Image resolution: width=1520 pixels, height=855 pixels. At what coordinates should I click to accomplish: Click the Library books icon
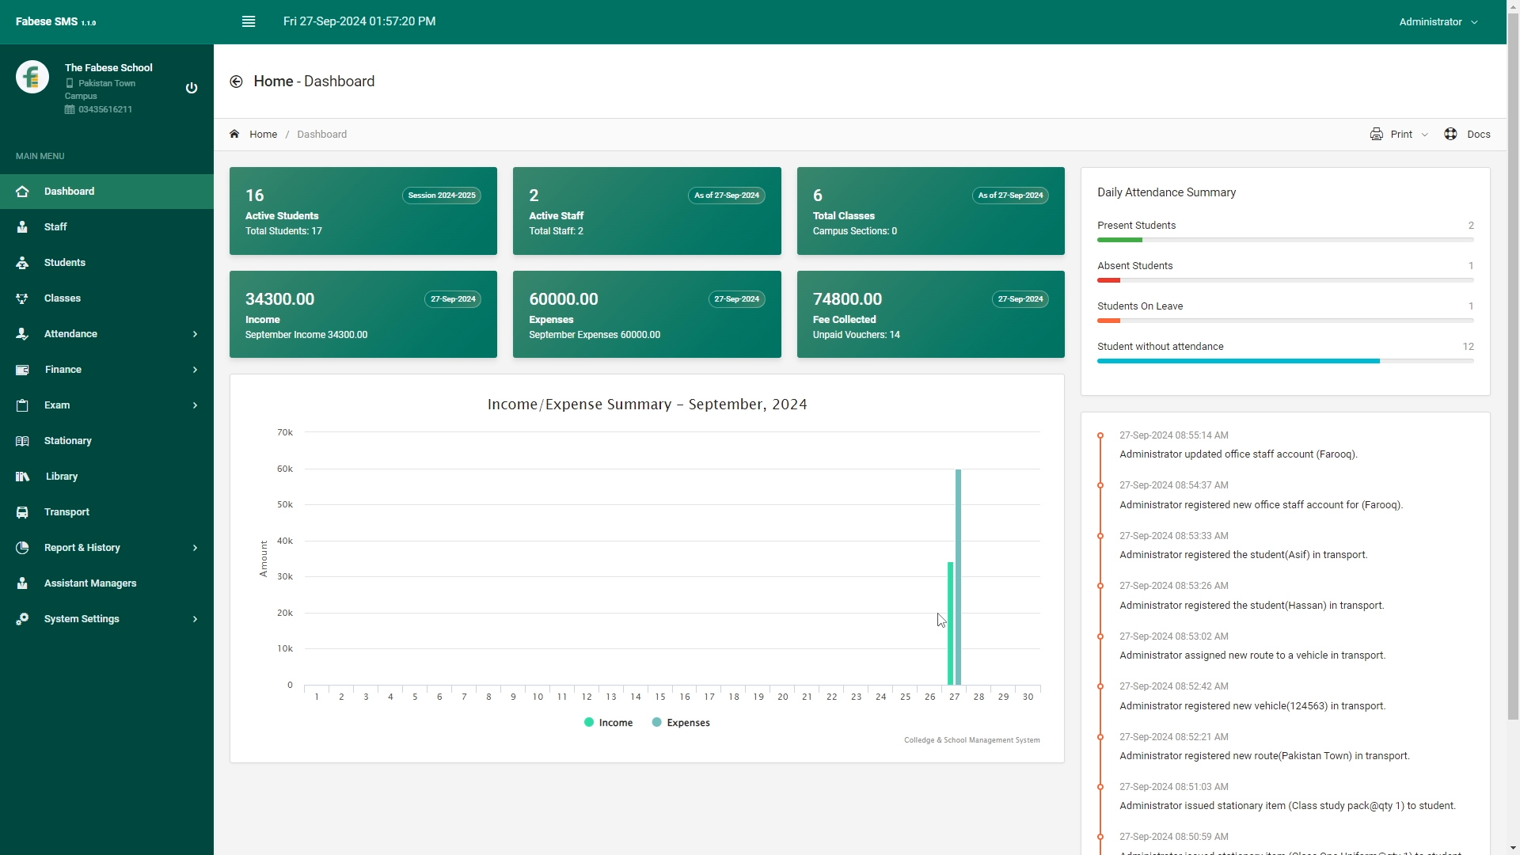tap(22, 477)
